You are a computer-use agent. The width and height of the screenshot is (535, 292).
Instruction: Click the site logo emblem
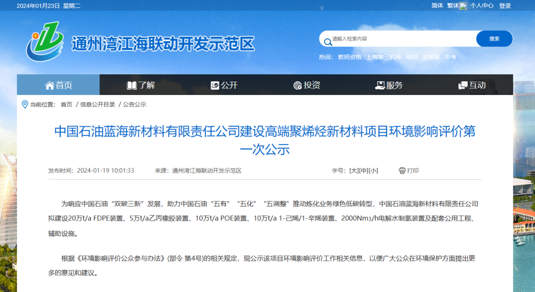point(45,41)
